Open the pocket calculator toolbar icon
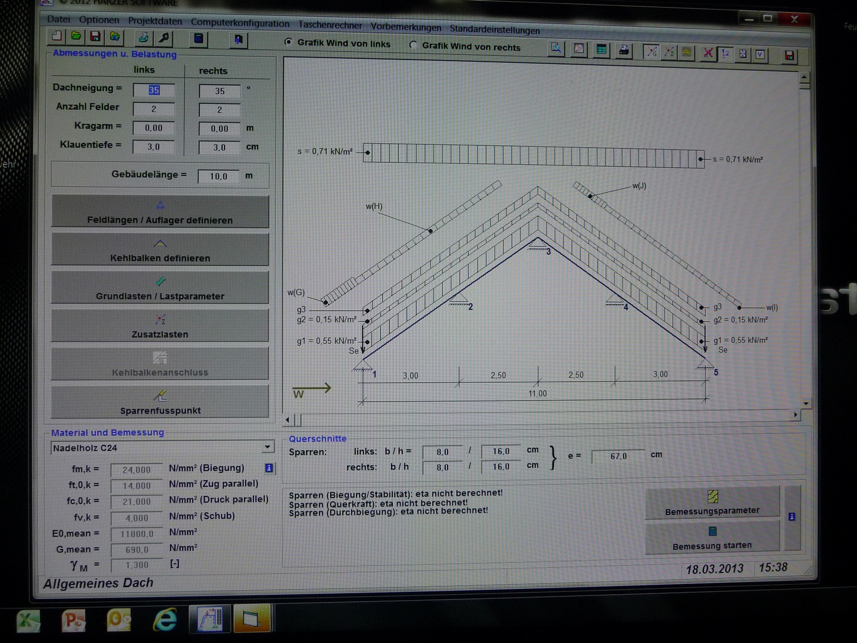Screen dimensions: 857x643 pyautogui.click(x=199, y=39)
